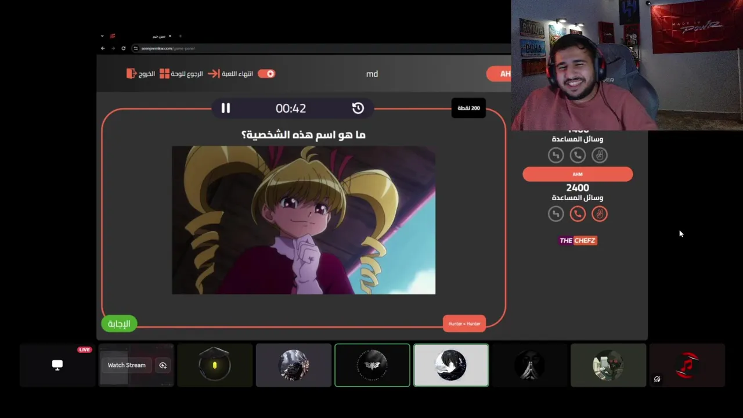
Task: Click the pop-out icon next to Watch Stream
Action: [x=163, y=365]
